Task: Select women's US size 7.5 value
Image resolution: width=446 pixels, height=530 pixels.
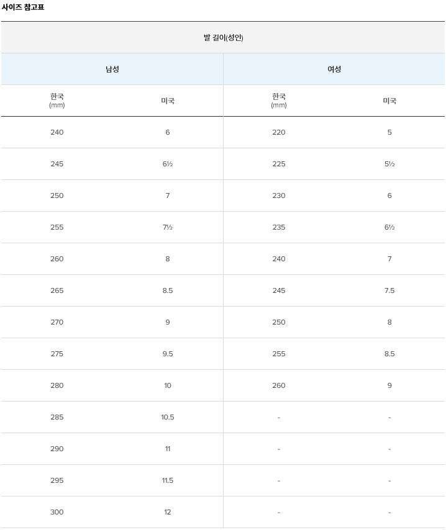Action: [x=389, y=290]
